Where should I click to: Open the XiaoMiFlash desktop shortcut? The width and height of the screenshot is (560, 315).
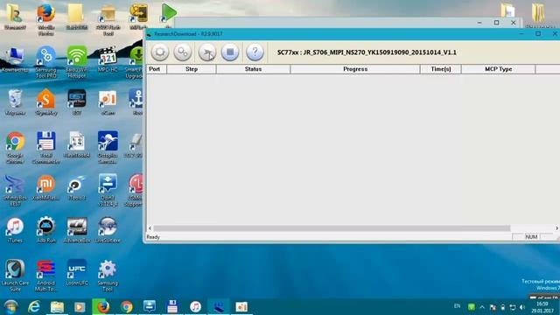(x=46, y=187)
